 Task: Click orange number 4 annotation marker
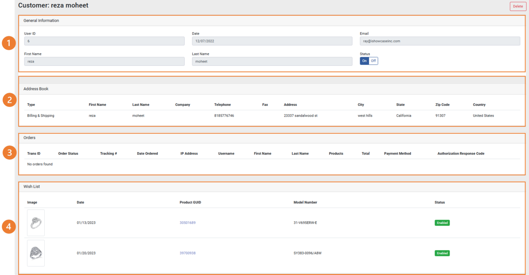(9, 227)
